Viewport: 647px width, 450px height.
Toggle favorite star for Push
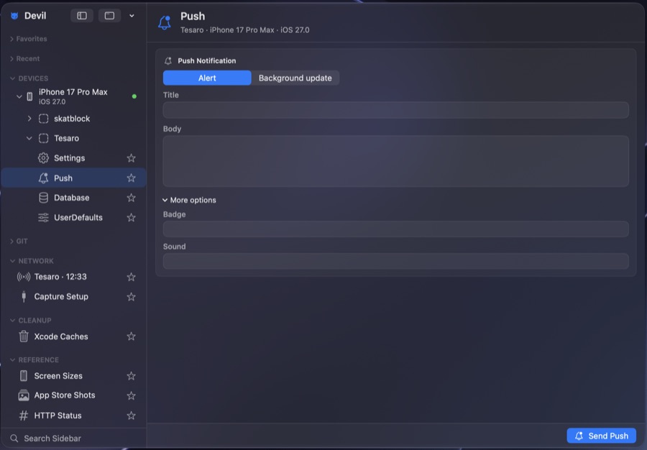click(x=132, y=178)
